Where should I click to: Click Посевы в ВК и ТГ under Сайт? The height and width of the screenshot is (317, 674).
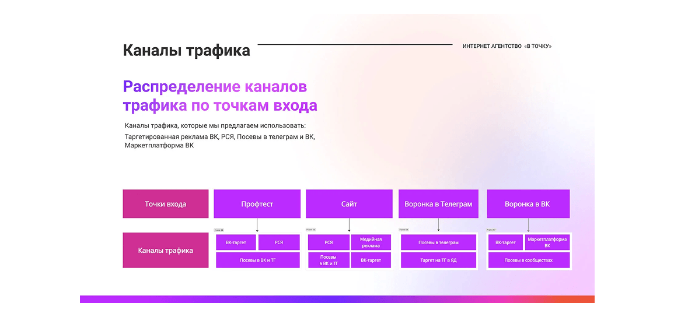coord(329,260)
